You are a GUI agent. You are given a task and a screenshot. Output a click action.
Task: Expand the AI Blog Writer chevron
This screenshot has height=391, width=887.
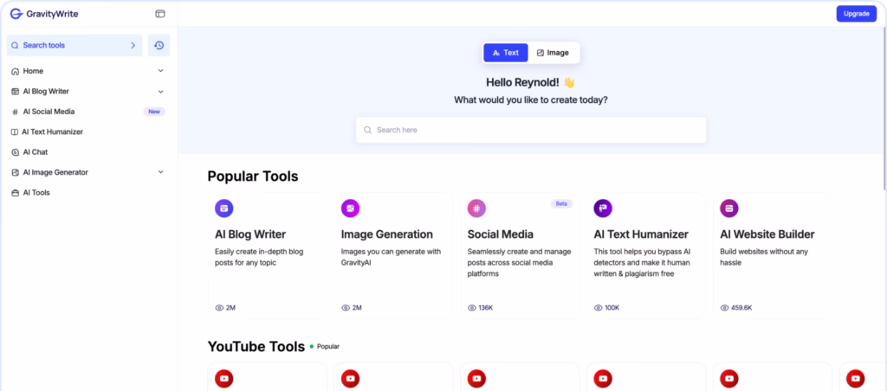tap(160, 92)
